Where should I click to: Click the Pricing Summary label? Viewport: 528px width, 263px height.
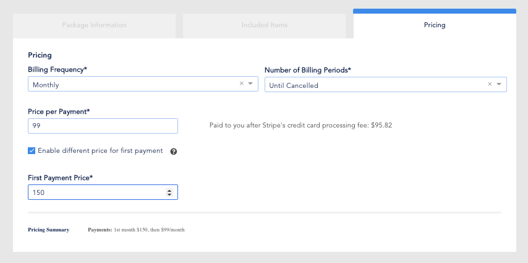point(48,230)
